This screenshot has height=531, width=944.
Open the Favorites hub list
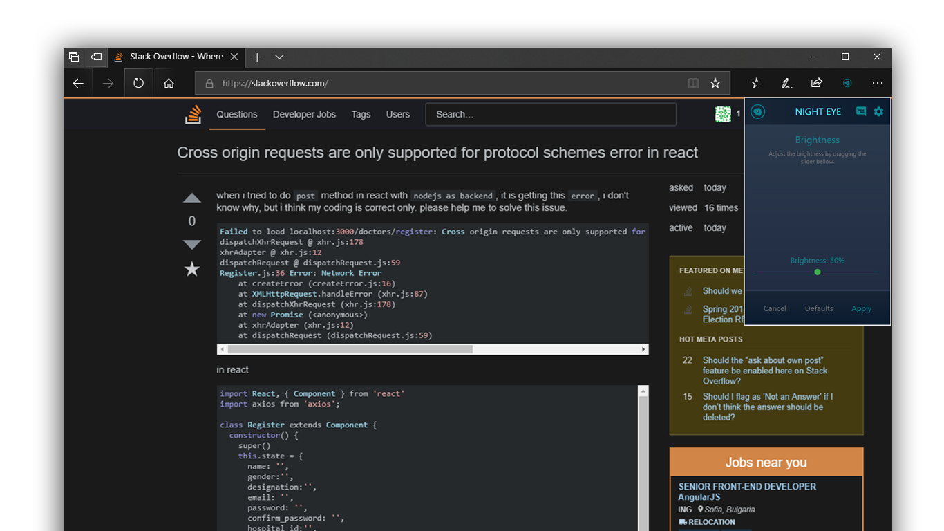coord(757,84)
